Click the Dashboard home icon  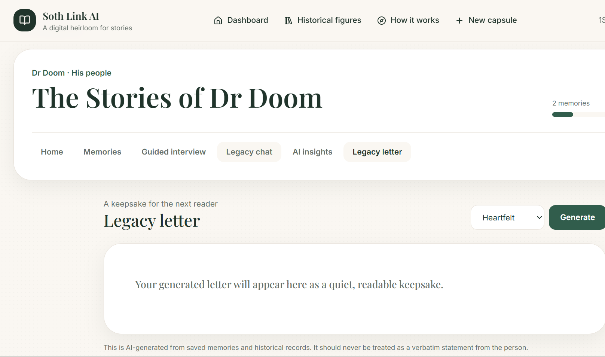[218, 21]
